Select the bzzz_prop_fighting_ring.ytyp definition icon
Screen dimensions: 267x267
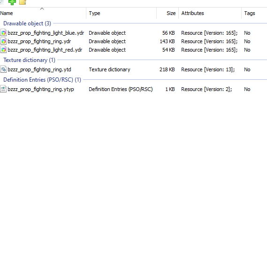[x=3, y=89]
